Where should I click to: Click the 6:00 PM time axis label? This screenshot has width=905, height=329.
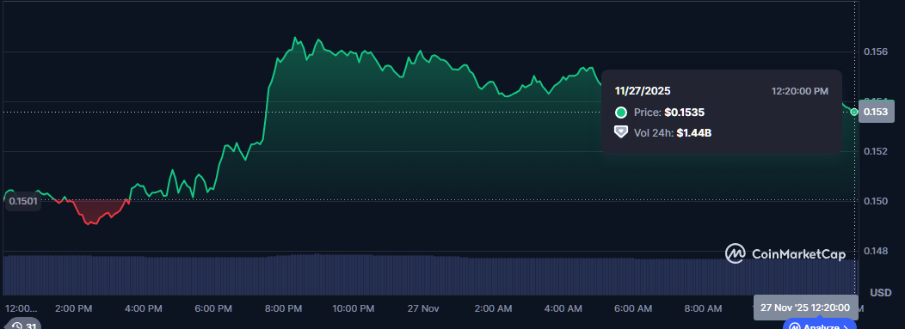tap(213, 308)
